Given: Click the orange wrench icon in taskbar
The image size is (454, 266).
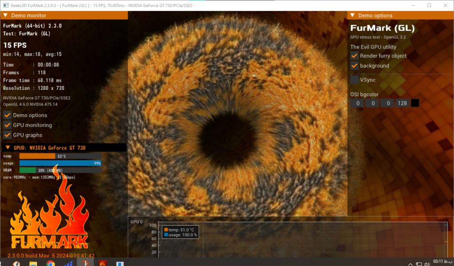Looking at the screenshot, I should tap(16, 263).
